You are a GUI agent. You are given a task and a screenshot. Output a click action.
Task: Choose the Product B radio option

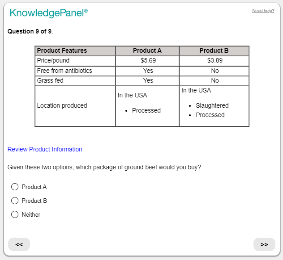(15, 201)
